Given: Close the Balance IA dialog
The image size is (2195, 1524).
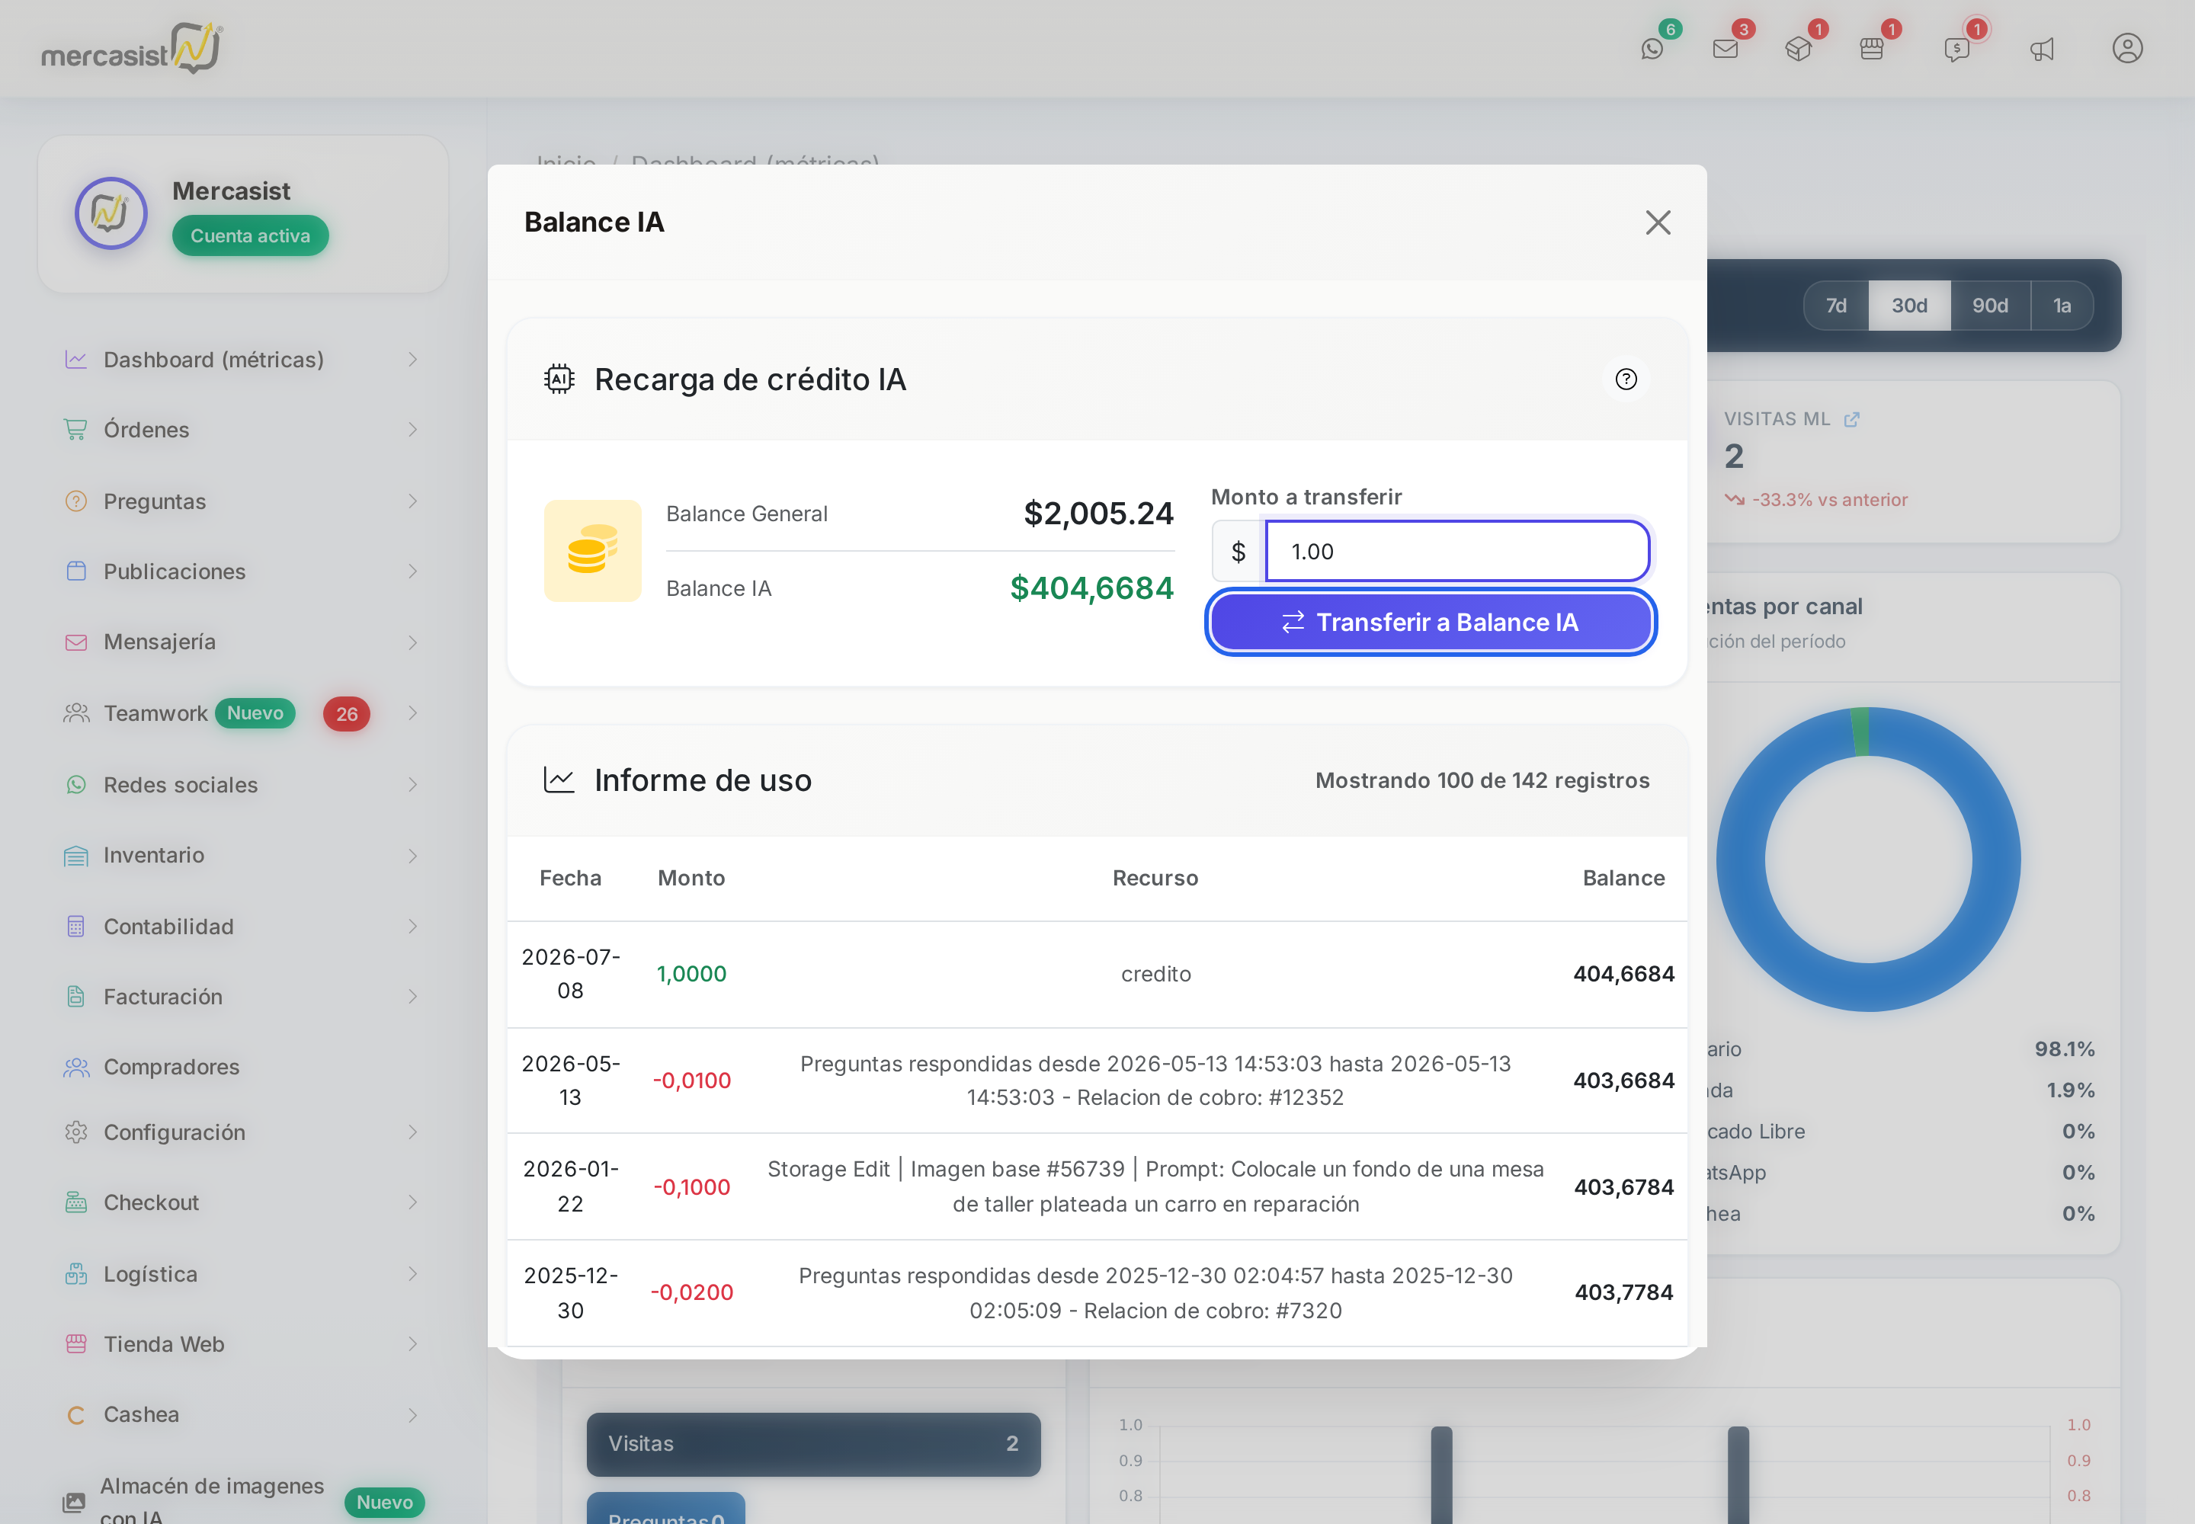Looking at the screenshot, I should [x=1657, y=223].
